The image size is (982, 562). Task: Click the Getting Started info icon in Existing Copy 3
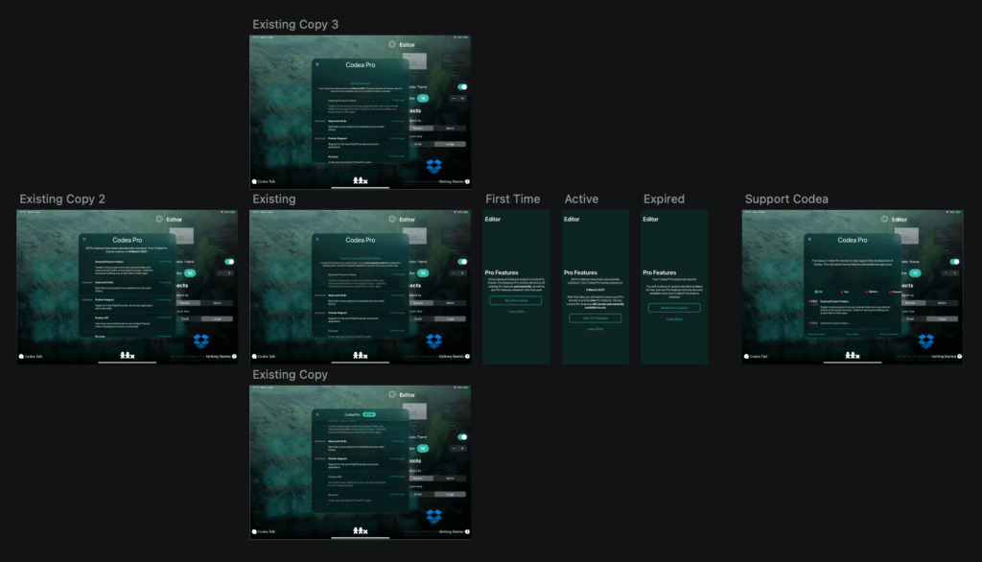point(467,181)
